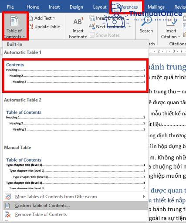Click the More Tables from Office.com icon
This screenshot has width=186, height=223.
(8, 197)
